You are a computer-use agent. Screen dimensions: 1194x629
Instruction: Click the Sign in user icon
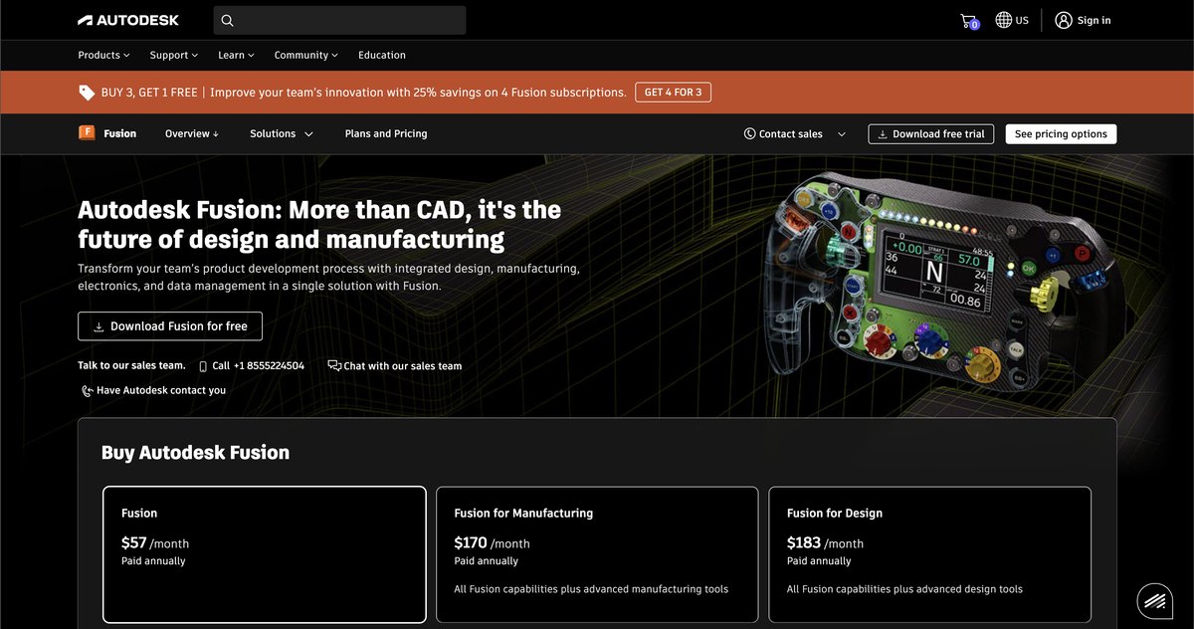(x=1064, y=20)
